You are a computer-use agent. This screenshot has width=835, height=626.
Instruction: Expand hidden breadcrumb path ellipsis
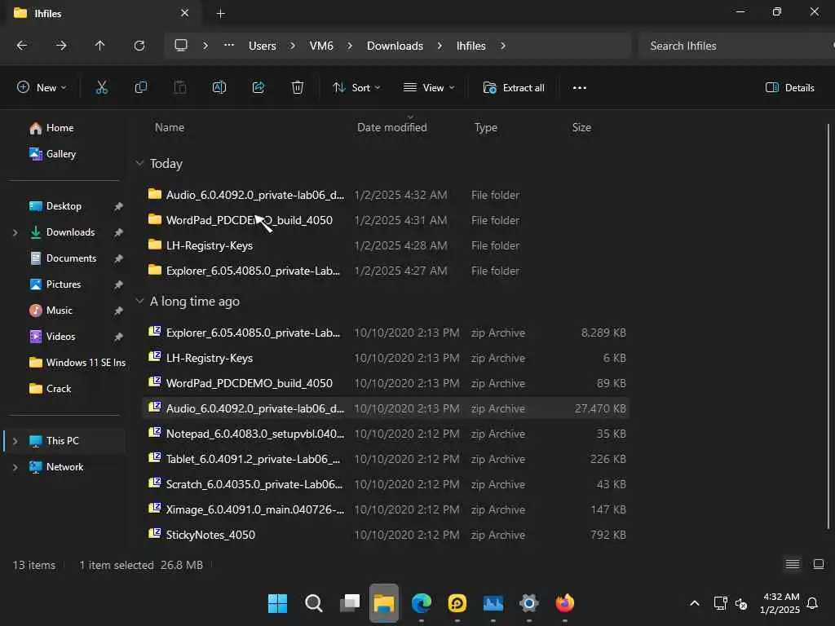point(229,46)
